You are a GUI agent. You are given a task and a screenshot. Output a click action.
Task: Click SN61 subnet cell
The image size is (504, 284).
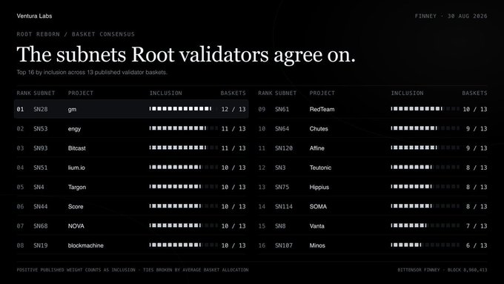tap(282, 109)
